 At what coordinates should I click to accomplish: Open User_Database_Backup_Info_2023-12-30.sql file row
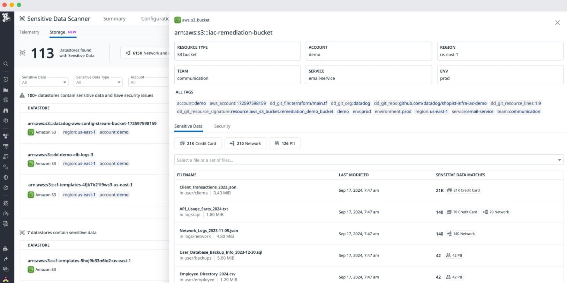(369, 255)
